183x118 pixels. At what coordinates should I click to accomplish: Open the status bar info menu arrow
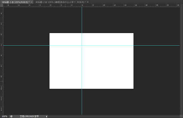47,116
